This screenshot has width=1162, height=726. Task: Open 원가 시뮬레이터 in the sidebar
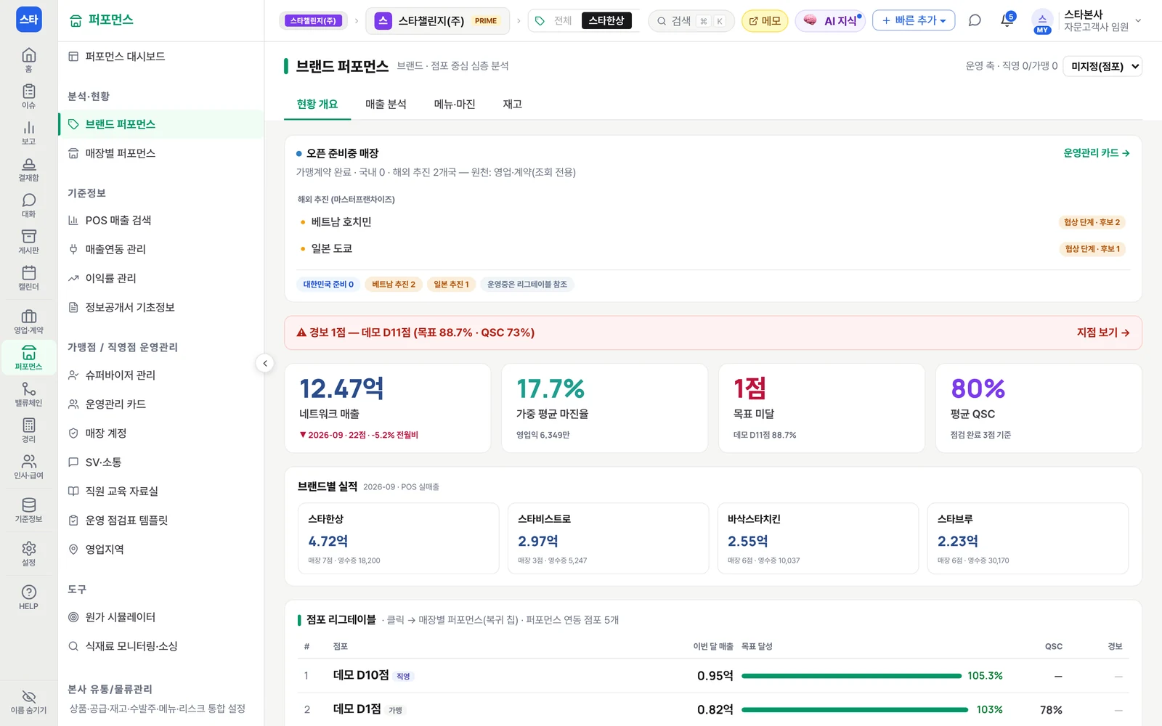pos(161,617)
